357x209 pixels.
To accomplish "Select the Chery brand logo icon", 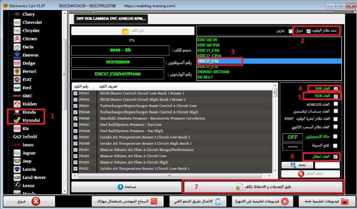I will (17, 14).
